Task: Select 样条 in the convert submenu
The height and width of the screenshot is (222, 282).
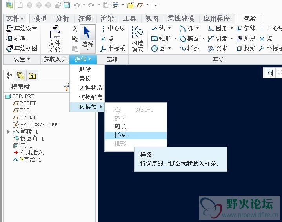Action: coord(136,135)
